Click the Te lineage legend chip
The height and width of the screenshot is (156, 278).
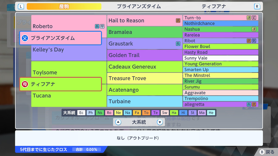tap(155, 113)
